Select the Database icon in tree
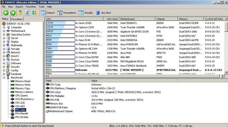The width and height of the screenshot is (228, 127). point(8,74)
